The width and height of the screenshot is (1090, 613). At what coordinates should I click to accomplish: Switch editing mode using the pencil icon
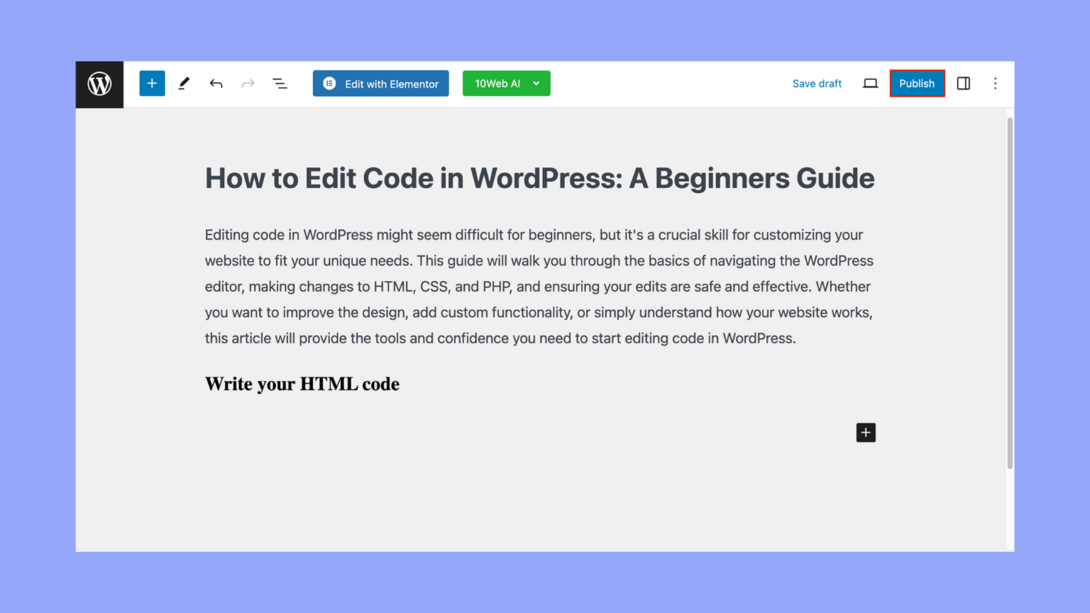coord(184,83)
